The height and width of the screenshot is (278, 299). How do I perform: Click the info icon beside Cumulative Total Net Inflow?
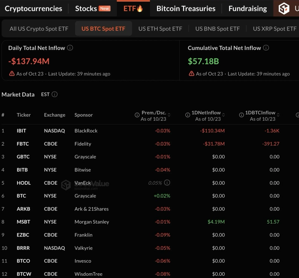(266, 48)
